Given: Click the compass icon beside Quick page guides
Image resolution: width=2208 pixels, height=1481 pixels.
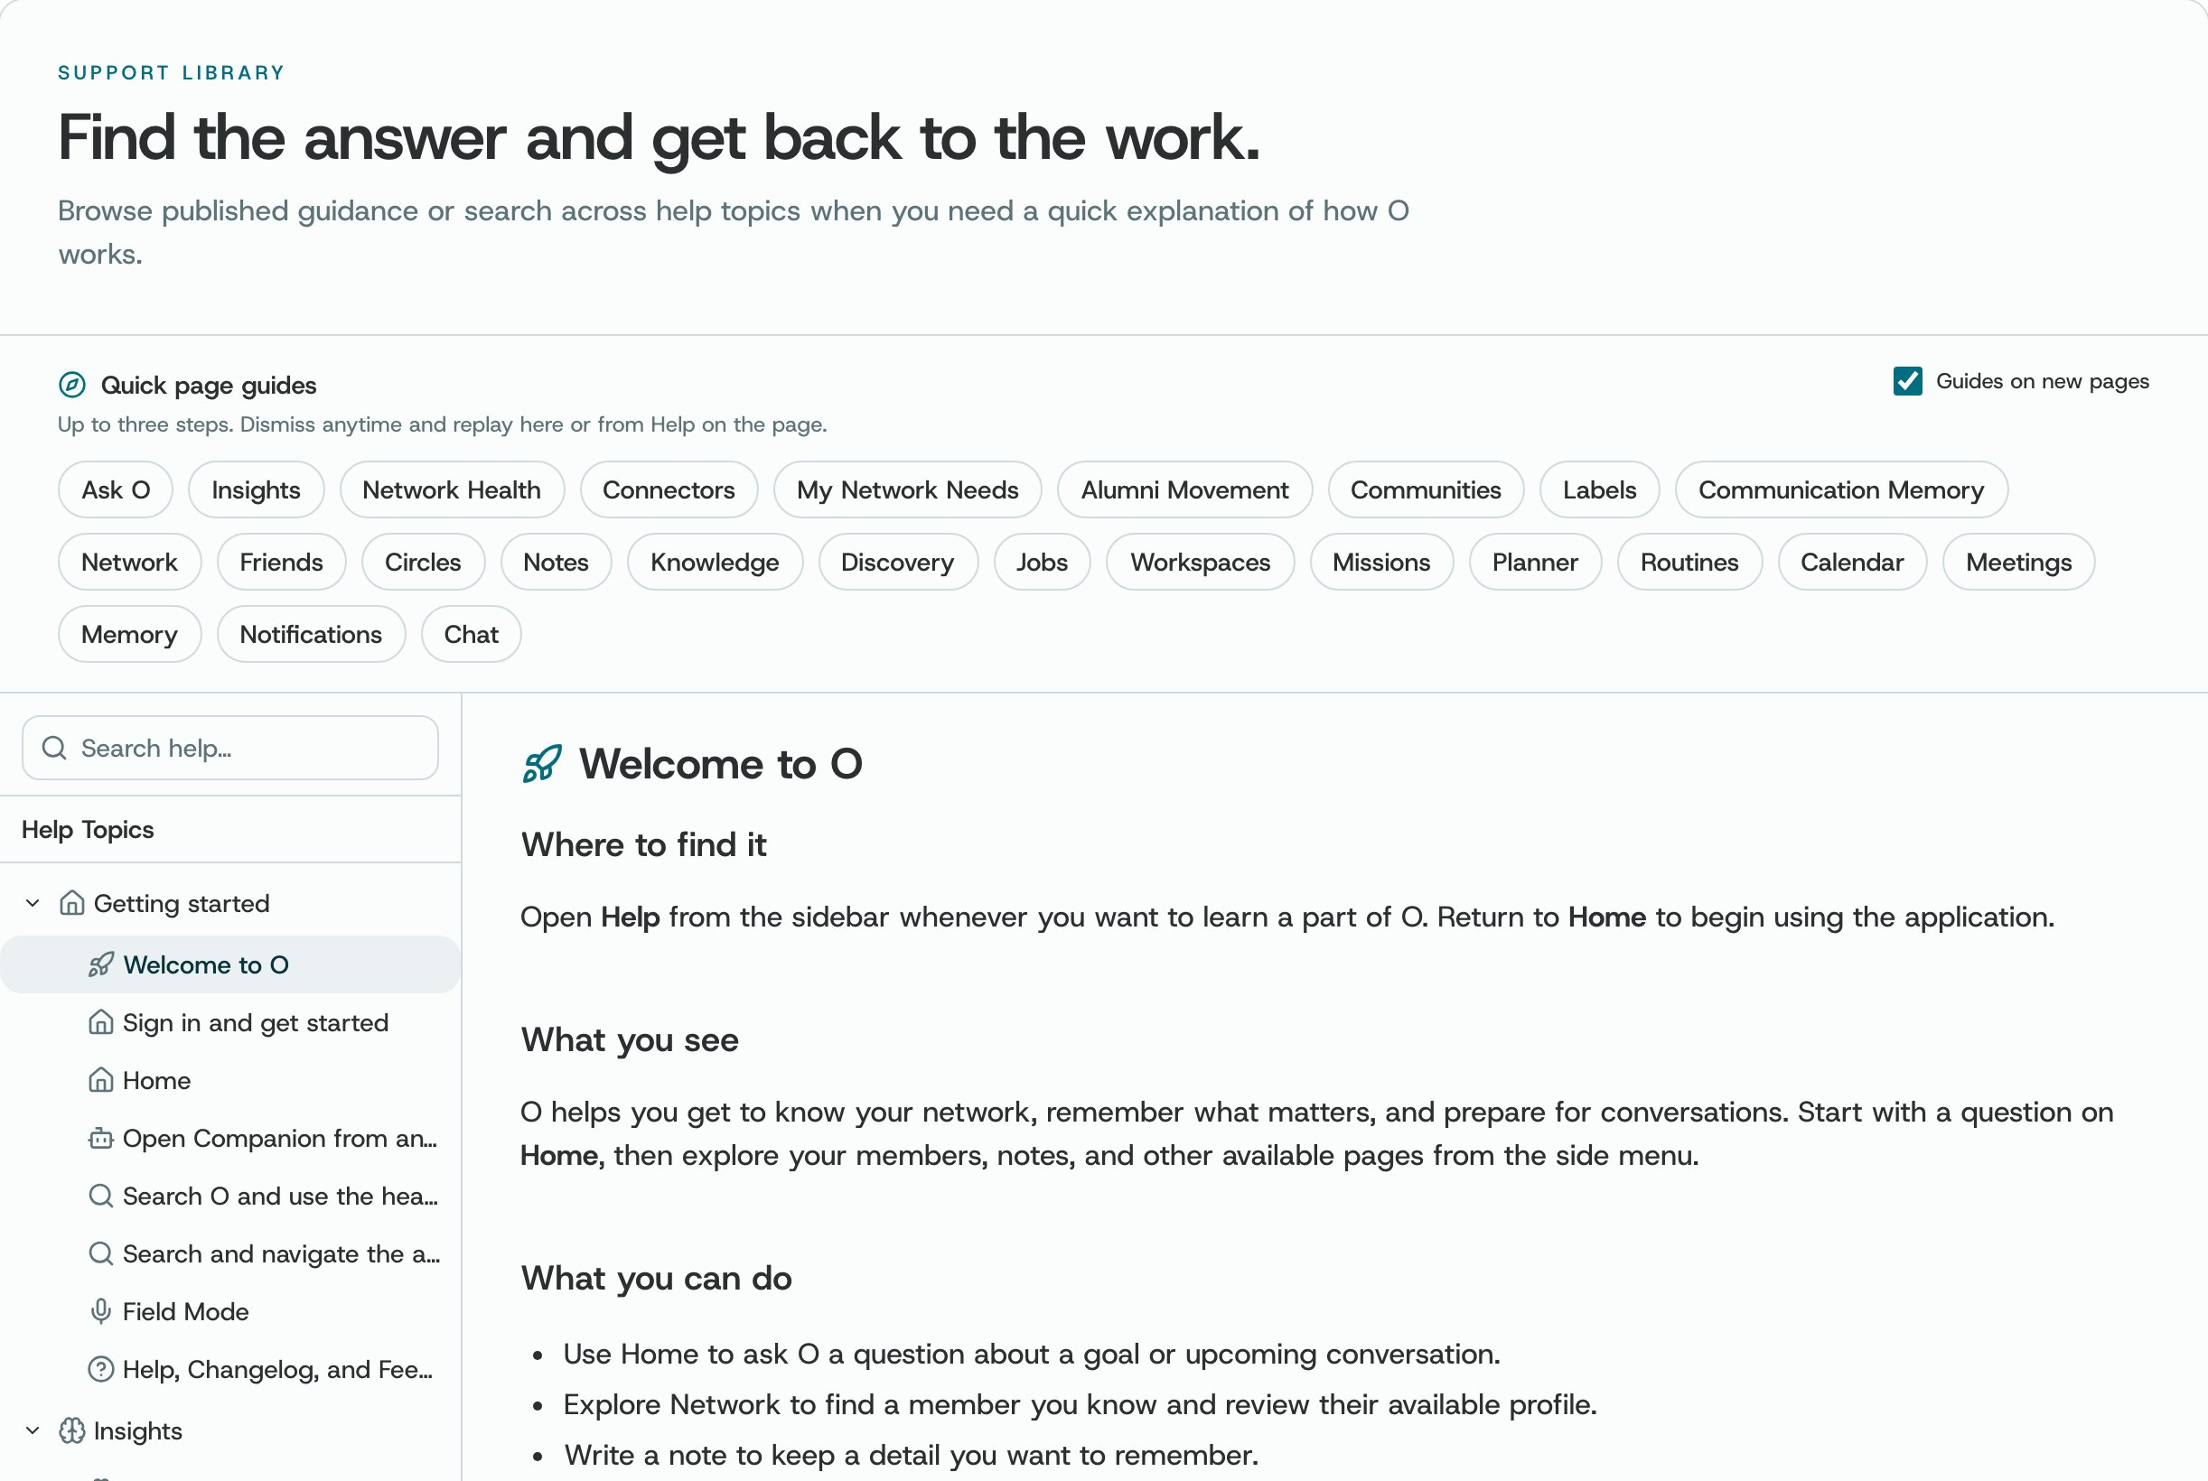Looking at the screenshot, I should click(71, 386).
